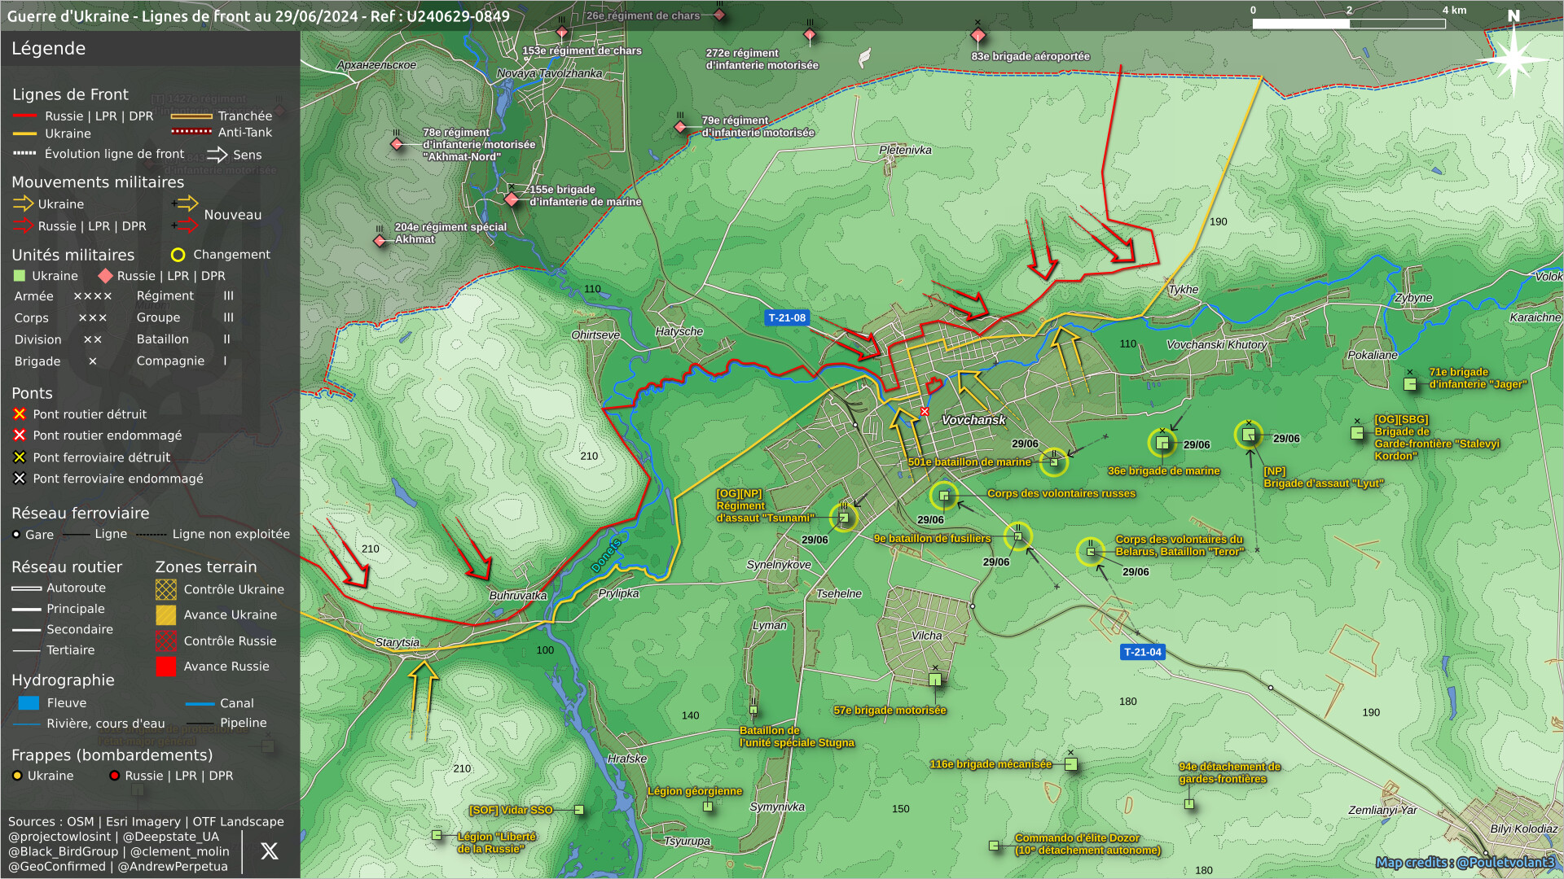Click the 155e brigade d'infanterie de marine diamond
The height and width of the screenshot is (879, 1564).
point(512,199)
